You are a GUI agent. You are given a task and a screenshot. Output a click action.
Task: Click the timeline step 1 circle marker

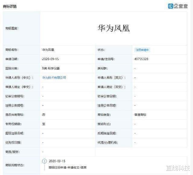pyautogui.click(x=44, y=161)
